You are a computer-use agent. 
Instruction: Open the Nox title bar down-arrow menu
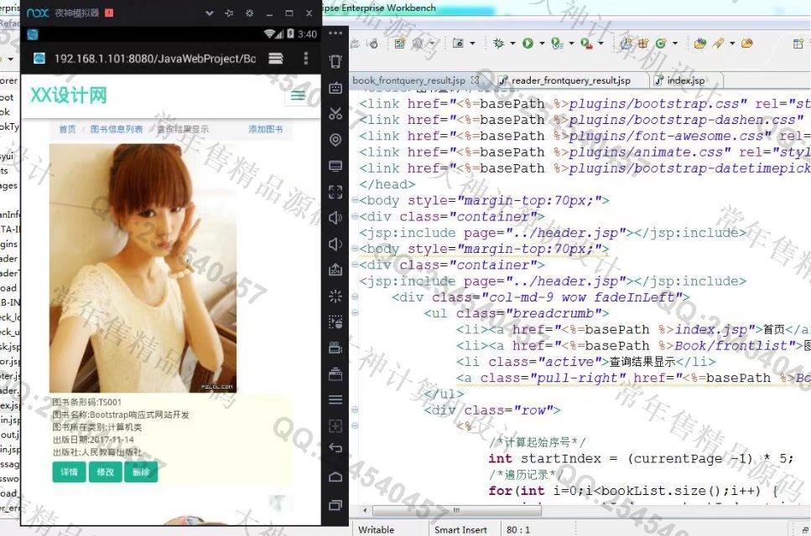pyautogui.click(x=210, y=13)
